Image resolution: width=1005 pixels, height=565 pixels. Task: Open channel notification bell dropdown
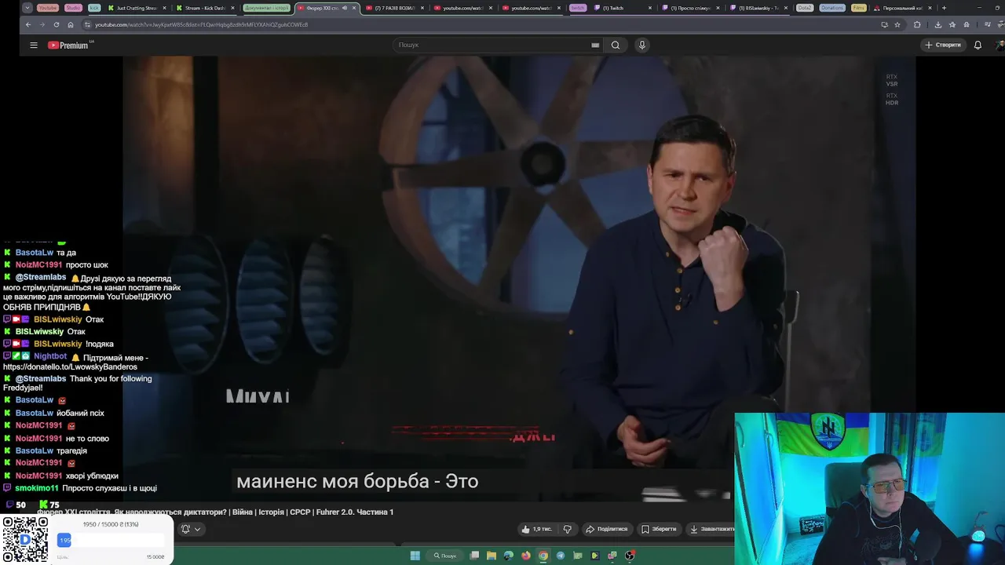[192, 529]
